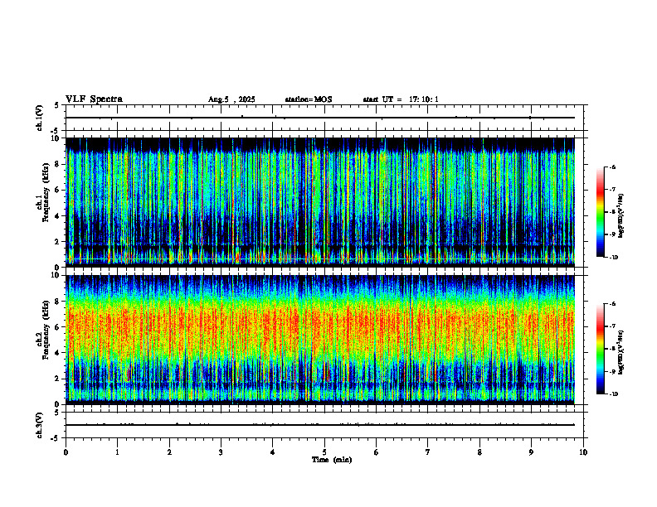Click the "0" tick on the time axis

click(x=66, y=452)
